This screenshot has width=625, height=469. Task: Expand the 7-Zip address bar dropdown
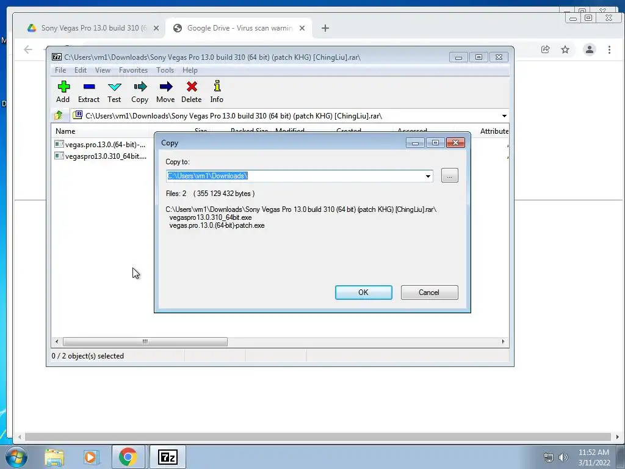tap(504, 115)
